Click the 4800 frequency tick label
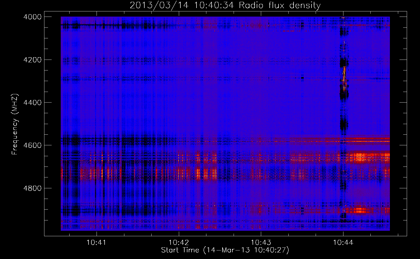Screen dimensions: 420x259 point(32,188)
